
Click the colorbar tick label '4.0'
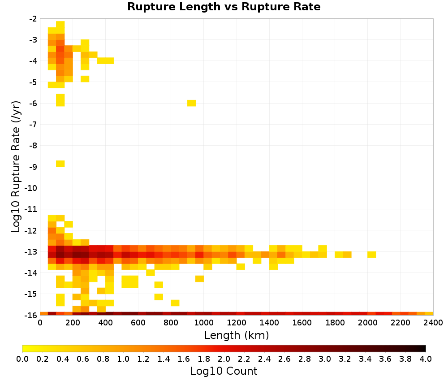click(426, 359)
